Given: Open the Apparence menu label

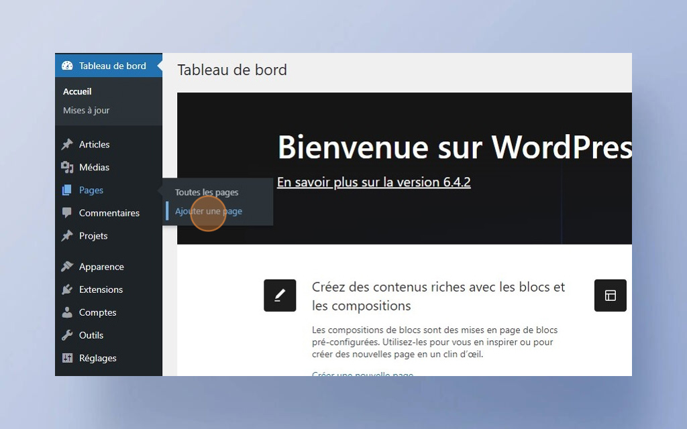Looking at the screenshot, I should point(101,267).
